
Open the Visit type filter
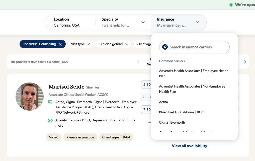click(80, 44)
